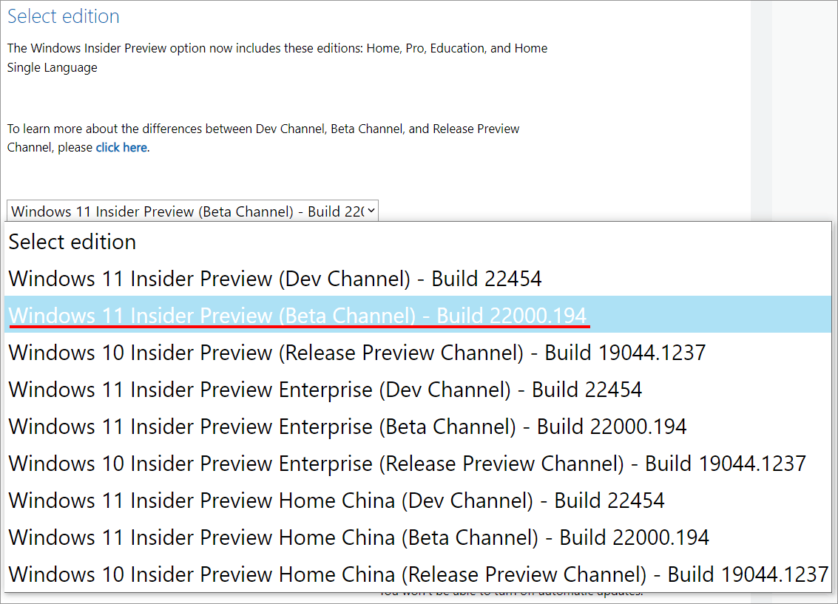Open the edition selection dropdown box
Image resolution: width=838 pixels, height=604 pixels.
coord(192,211)
